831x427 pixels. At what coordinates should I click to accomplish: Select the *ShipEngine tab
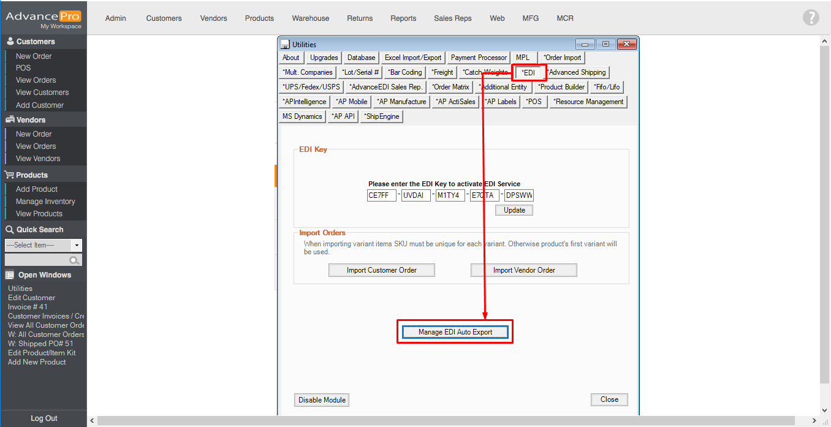(x=381, y=116)
